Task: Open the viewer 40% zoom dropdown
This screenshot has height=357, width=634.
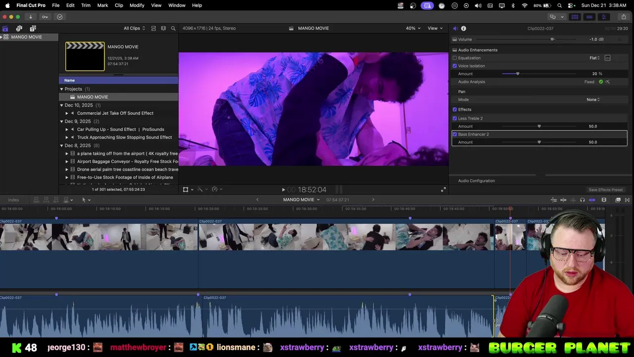Action: (x=413, y=28)
